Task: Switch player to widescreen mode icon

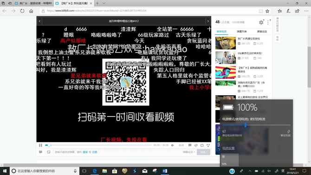Action: [x=202, y=145]
